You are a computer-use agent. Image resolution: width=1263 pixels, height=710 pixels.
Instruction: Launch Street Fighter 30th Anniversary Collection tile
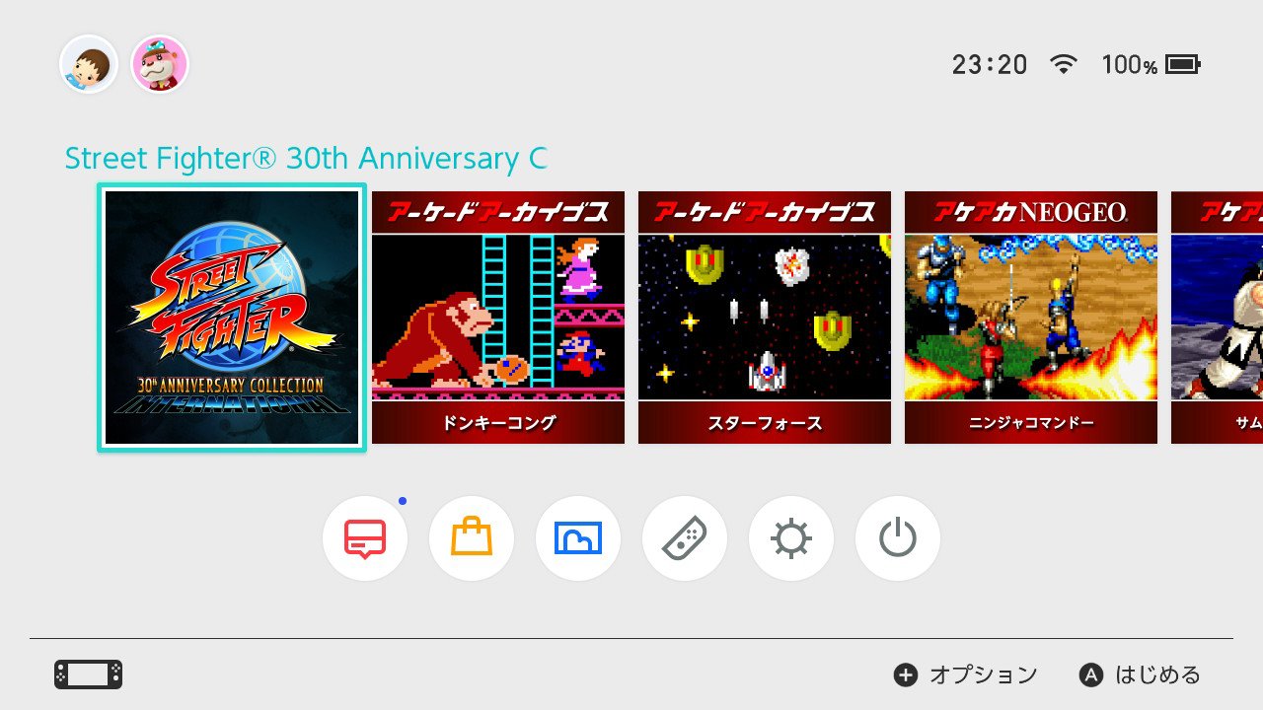(x=232, y=318)
